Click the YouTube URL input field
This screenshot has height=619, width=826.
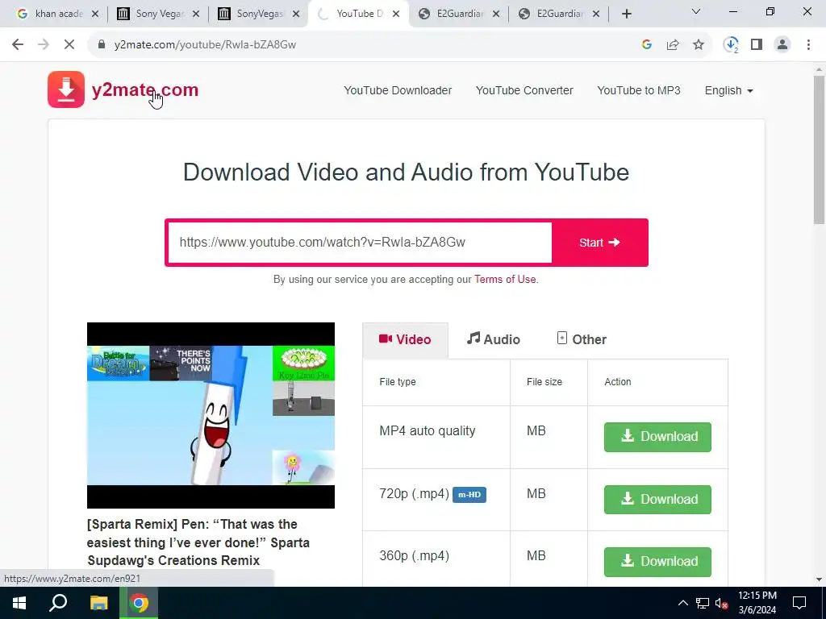[361, 243]
